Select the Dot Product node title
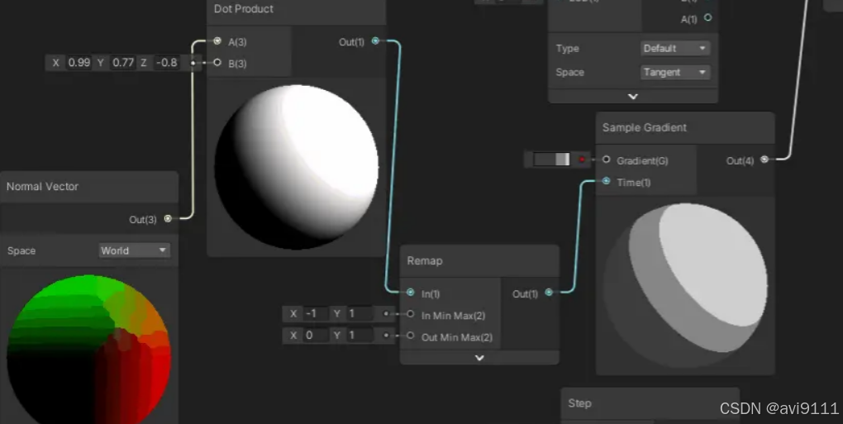843x424 pixels. pyautogui.click(x=244, y=8)
